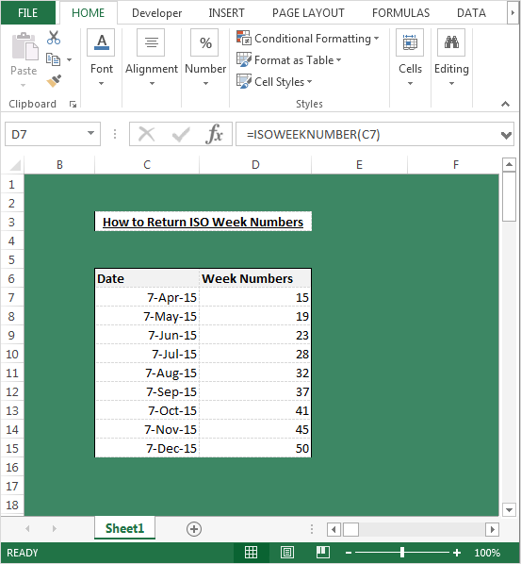Select the Sheet1 worksheet tab
The width and height of the screenshot is (521, 564).
coord(124,528)
